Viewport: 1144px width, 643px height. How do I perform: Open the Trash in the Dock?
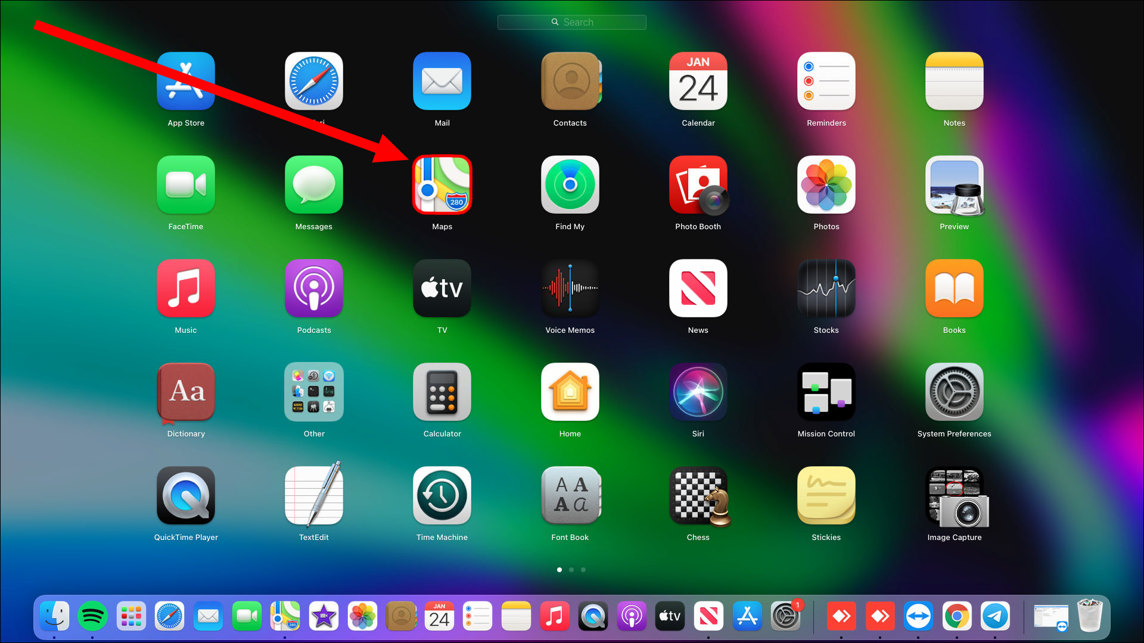1090,616
